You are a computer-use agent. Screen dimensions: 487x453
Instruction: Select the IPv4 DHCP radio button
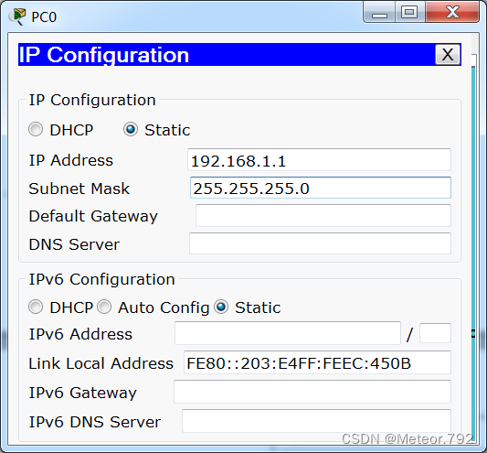pos(36,129)
